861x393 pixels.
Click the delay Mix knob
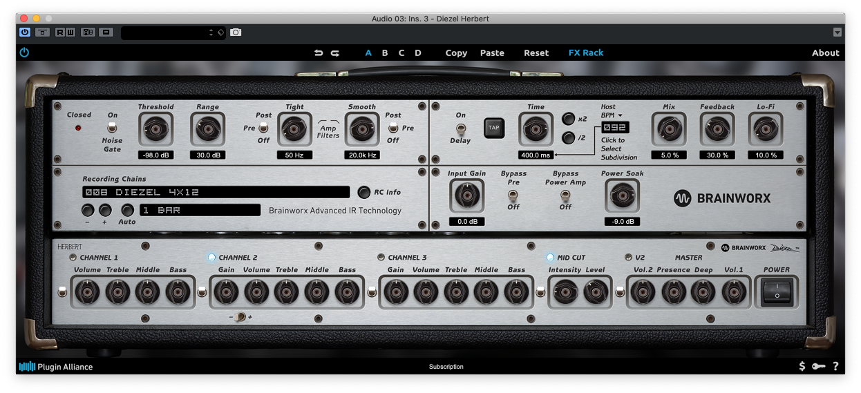(669, 129)
